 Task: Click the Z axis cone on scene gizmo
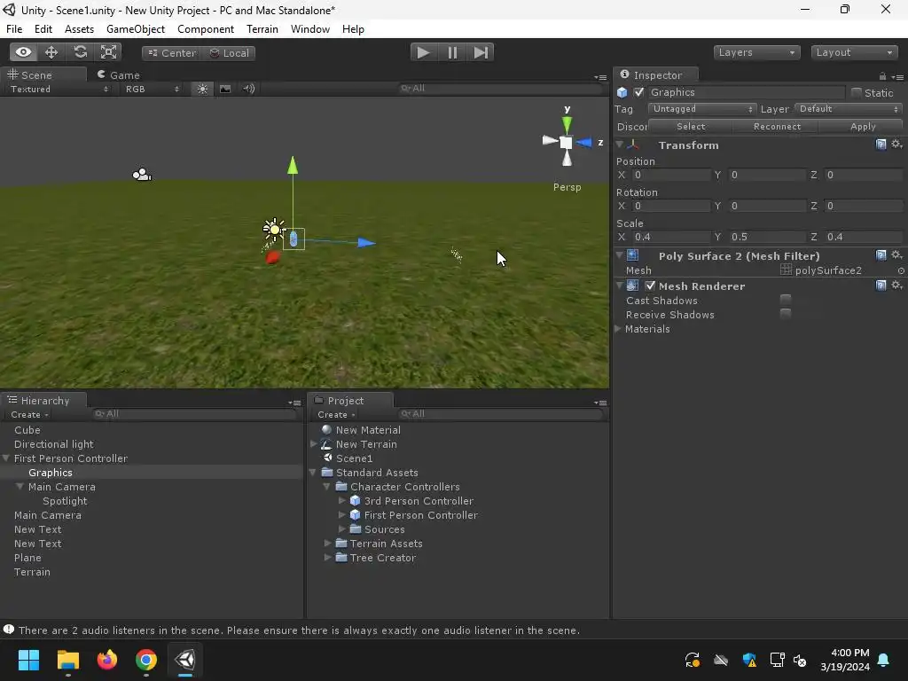[583, 142]
